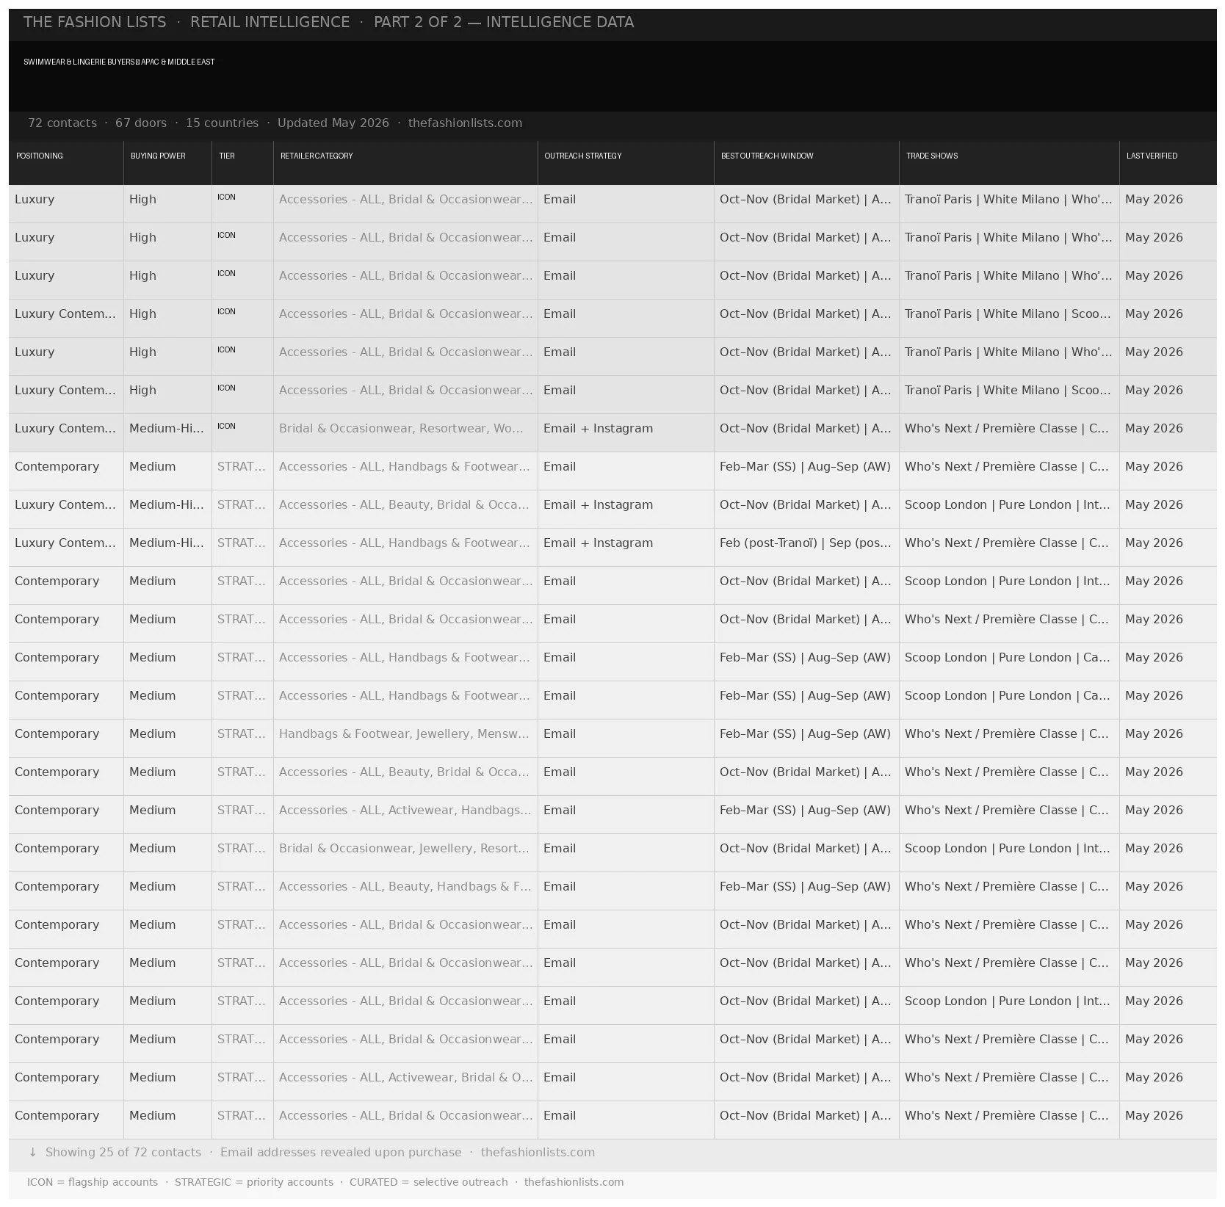Click the Updated May 2026 text

tap(333, 123)
